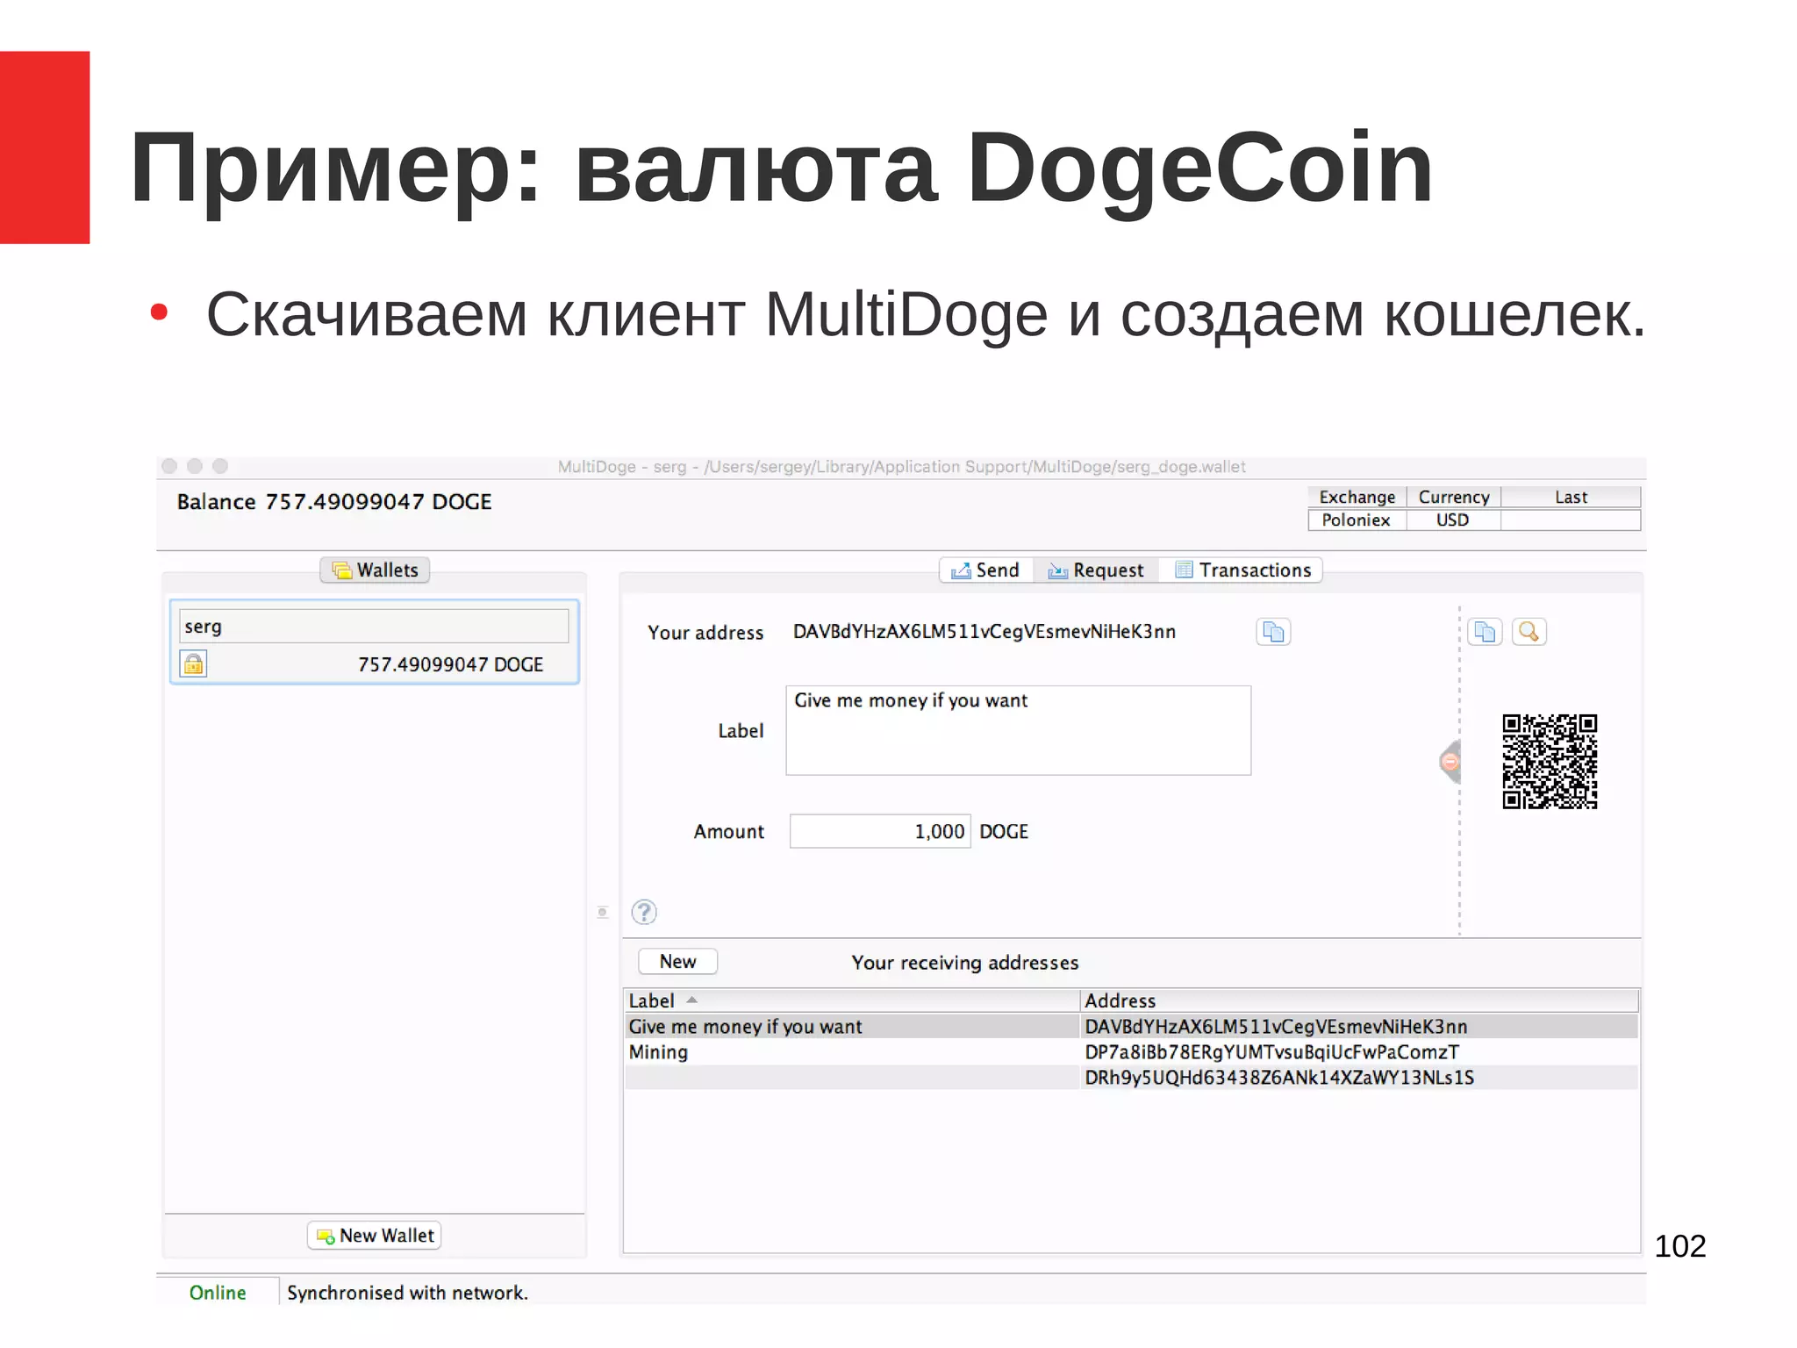
Task: Toggle the wallets panel divider handle
Action: click(x=602, y=912)
